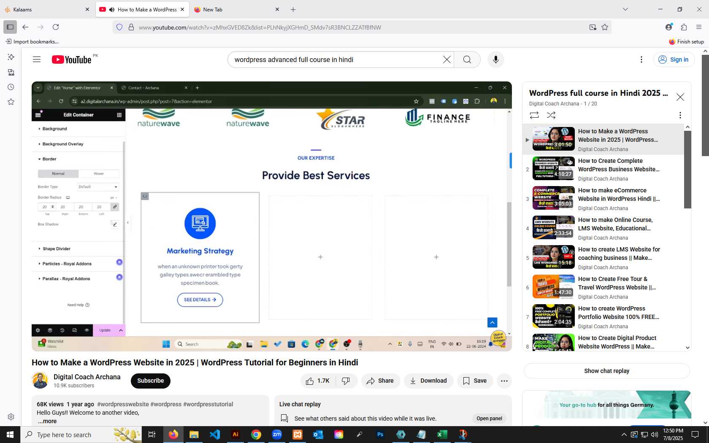Go to the YouTube home logo

[71, 59]
